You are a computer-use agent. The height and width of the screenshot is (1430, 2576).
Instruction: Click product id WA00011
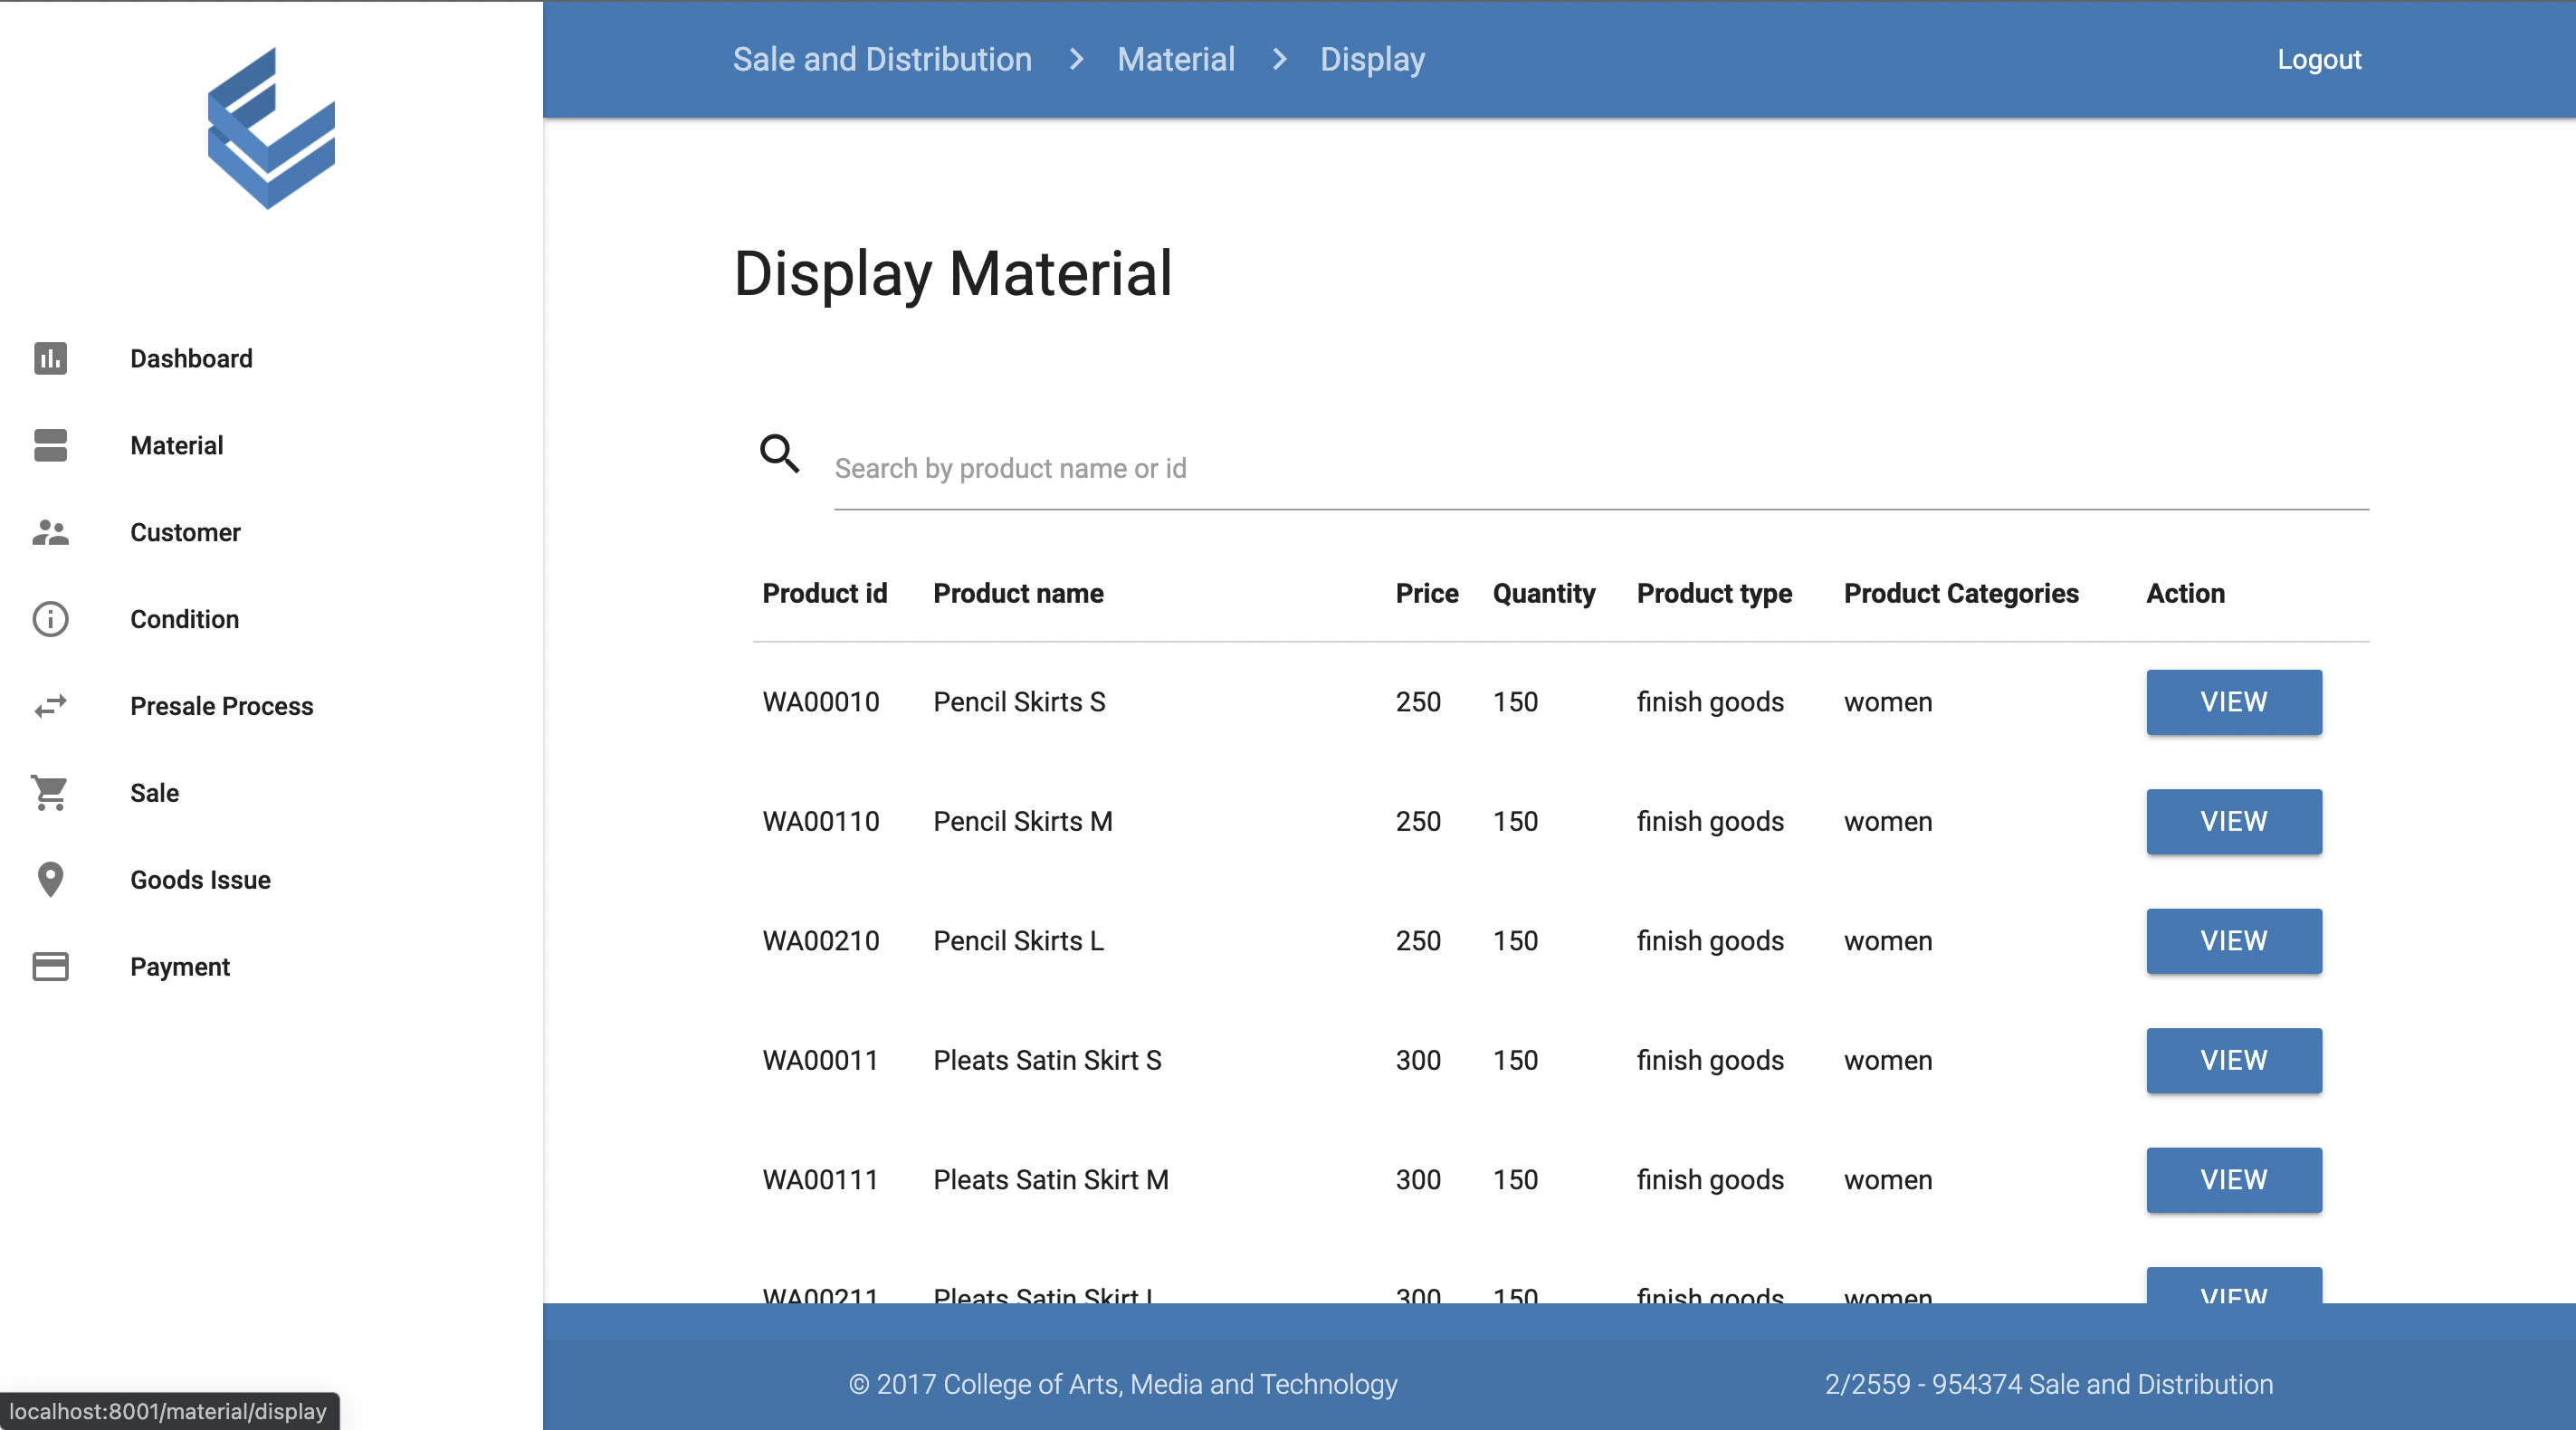click(x=820, y=1060)
